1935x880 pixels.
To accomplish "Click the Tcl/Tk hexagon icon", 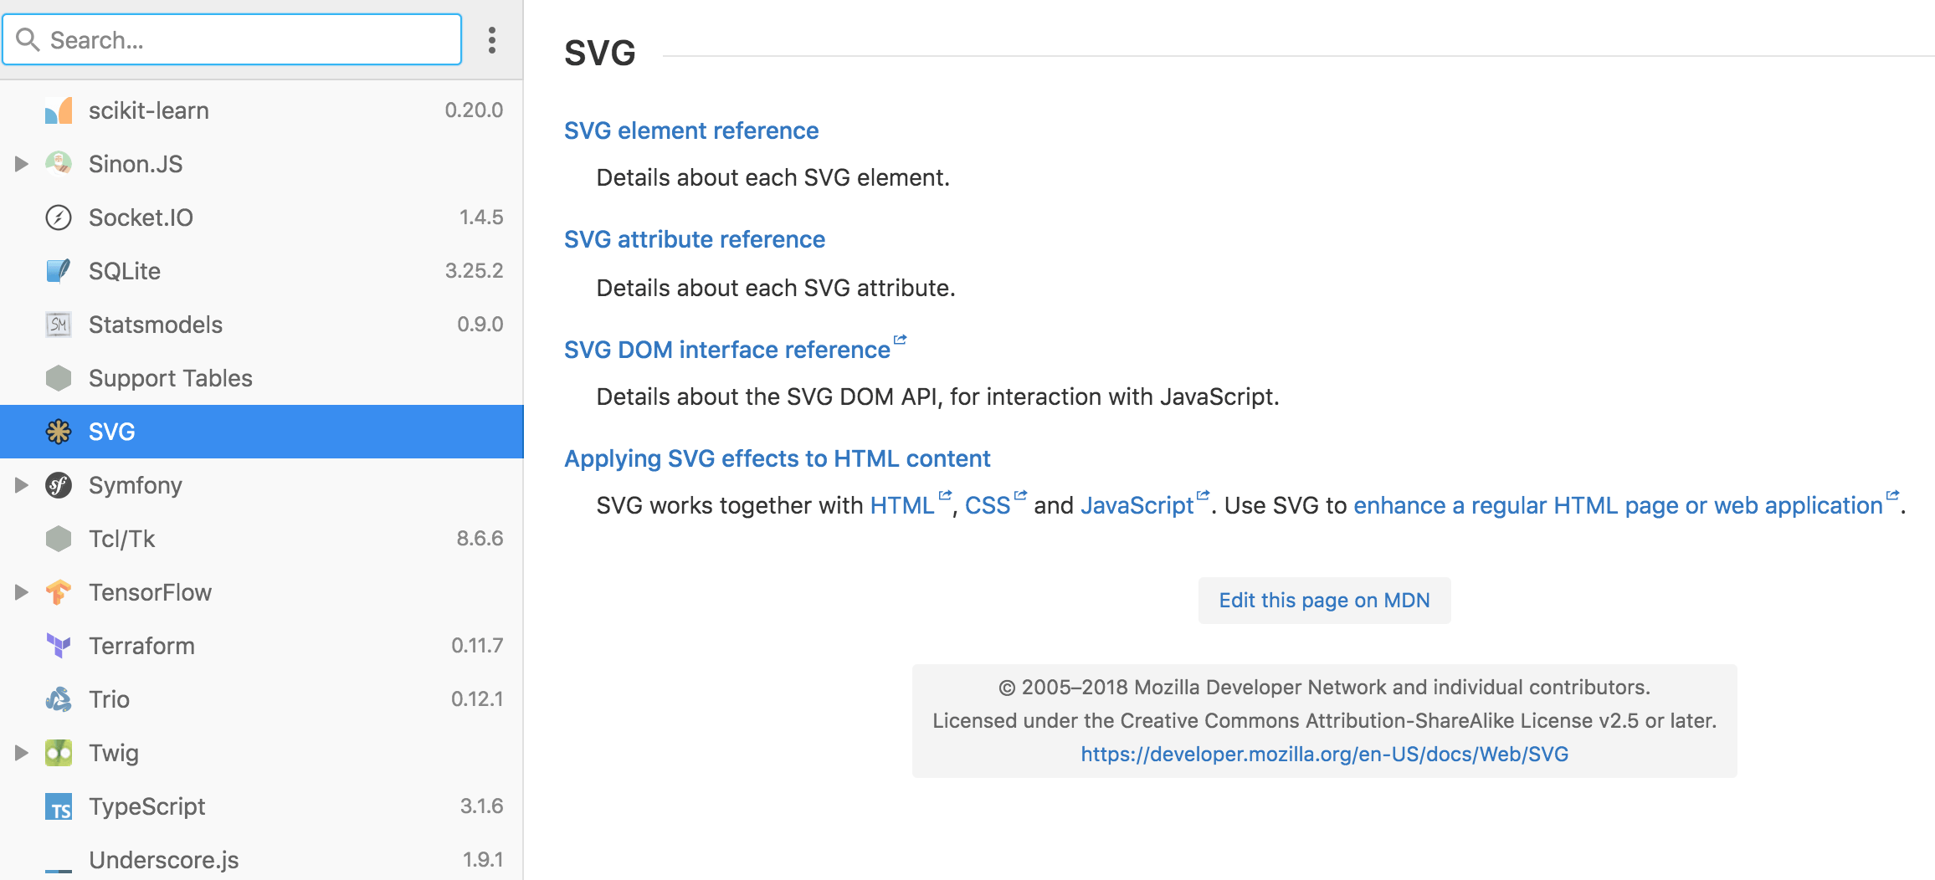I will click(59, 539).
